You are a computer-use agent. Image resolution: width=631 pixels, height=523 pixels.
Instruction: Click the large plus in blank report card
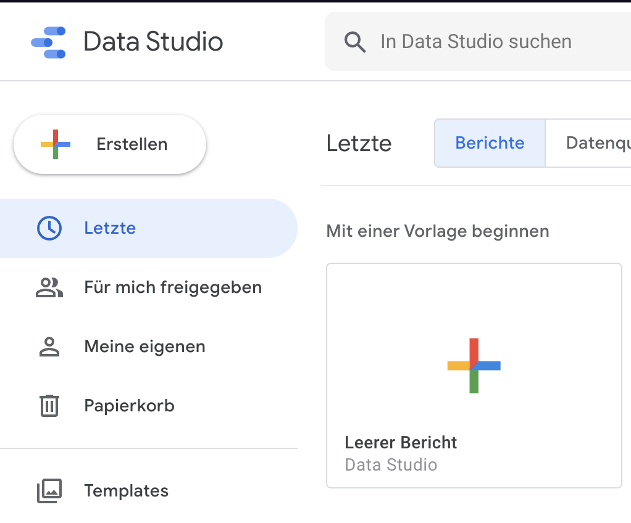(474, 365)
